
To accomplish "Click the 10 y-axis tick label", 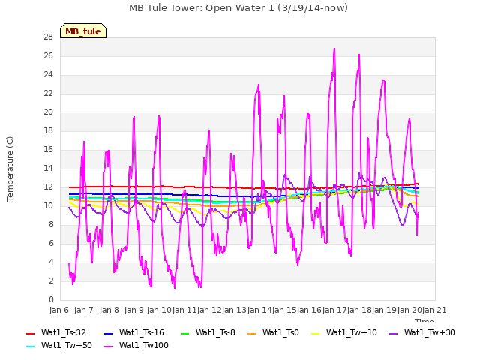I will click(x=48, y=205).
